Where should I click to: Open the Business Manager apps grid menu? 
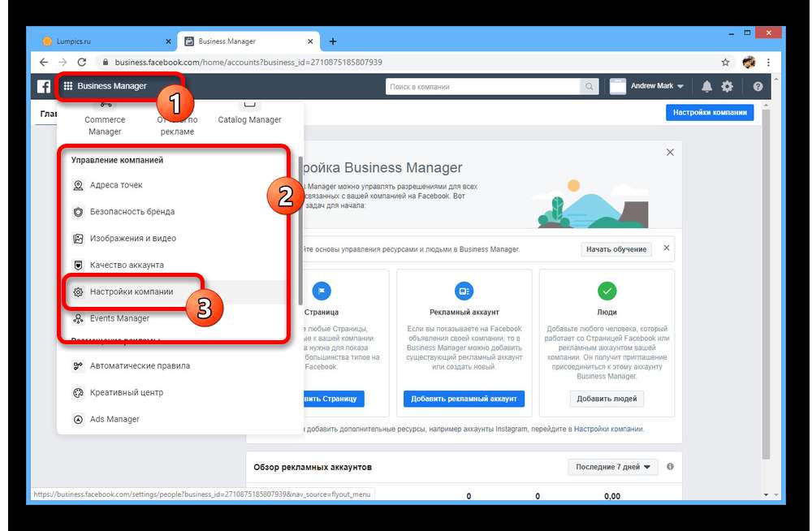[x=68, y=86]
